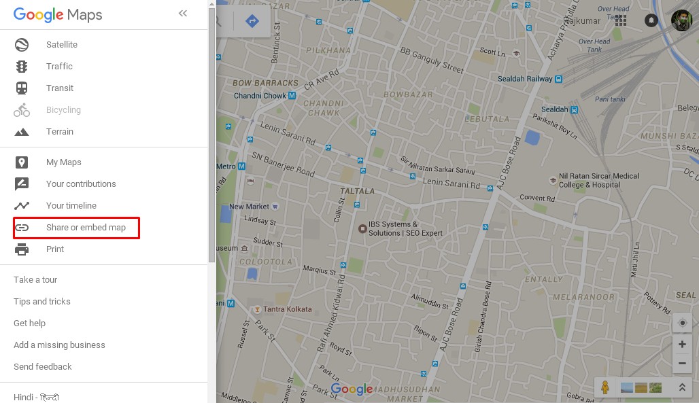Click IBS Systems & Solutions place marker
Viewport: 699px width, 403px height.
point(362,229)
